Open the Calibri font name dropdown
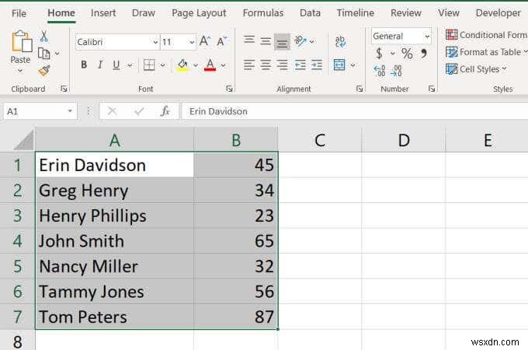The image size is (528, 350). [x=155, y=42]
